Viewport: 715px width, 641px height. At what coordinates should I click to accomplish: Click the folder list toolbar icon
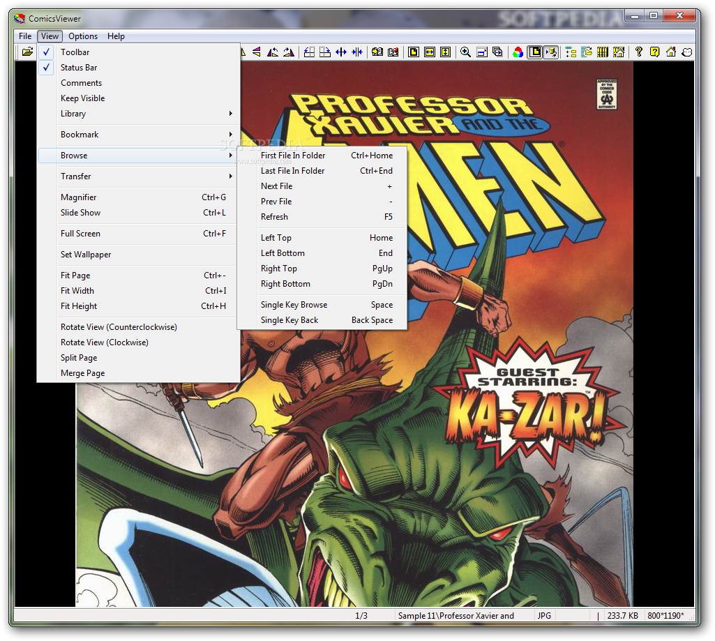(x=587, y=52)
